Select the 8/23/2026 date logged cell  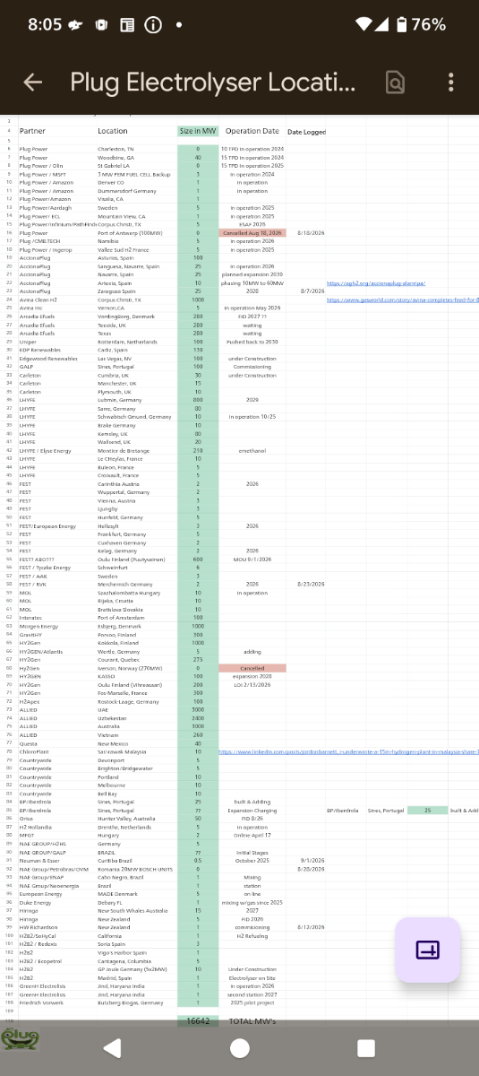[x=311, y=584]
